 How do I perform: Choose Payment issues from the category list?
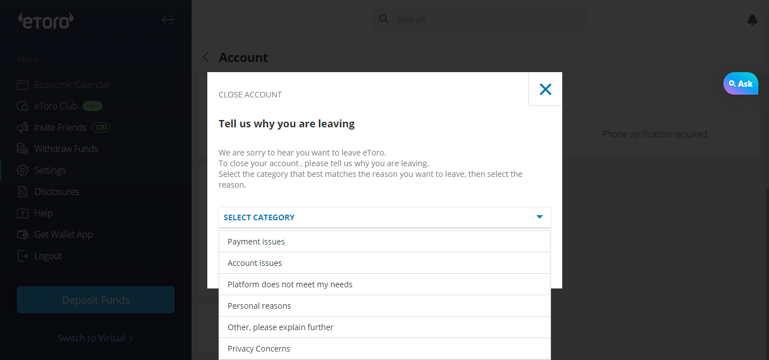click(x=385, y=242)
